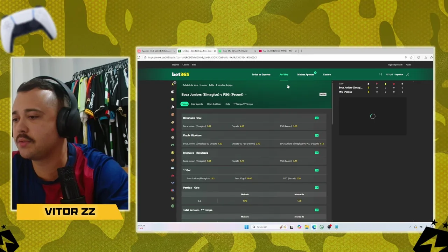
Task: Open Minhas Apostas in navigation
Action: point(306,75)
